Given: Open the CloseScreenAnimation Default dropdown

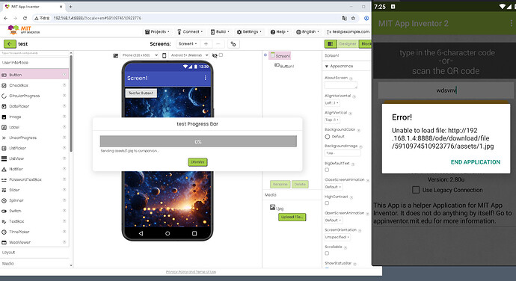Looking at the screenshot, I should click(x=333, y=187).
